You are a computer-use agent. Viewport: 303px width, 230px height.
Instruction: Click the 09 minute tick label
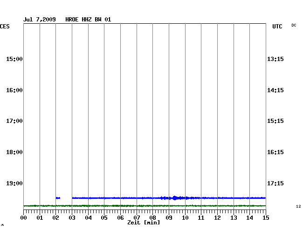[169, 218]
